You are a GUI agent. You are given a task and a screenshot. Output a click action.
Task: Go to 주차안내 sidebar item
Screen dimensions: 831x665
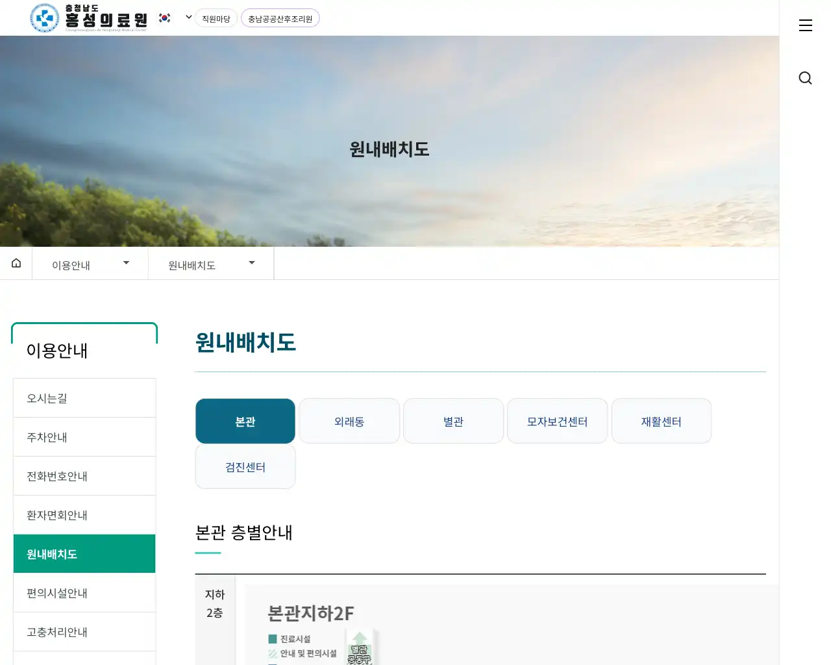(84, 437)
